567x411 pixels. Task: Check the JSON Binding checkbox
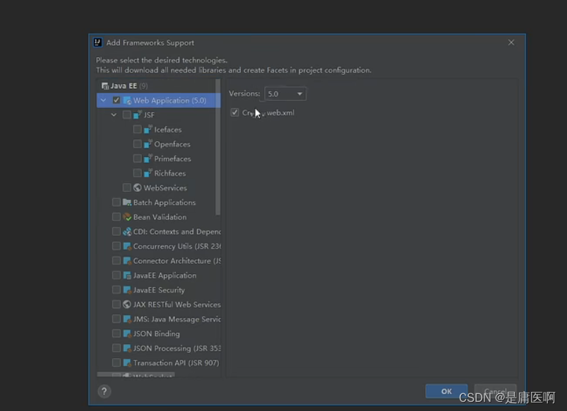point(116,333)
